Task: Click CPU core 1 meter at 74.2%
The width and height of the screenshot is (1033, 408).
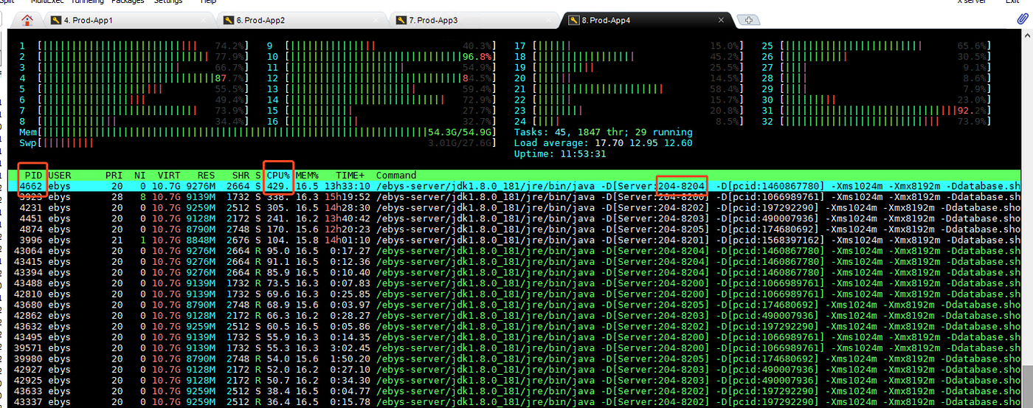Action: [x=134, y=46]
